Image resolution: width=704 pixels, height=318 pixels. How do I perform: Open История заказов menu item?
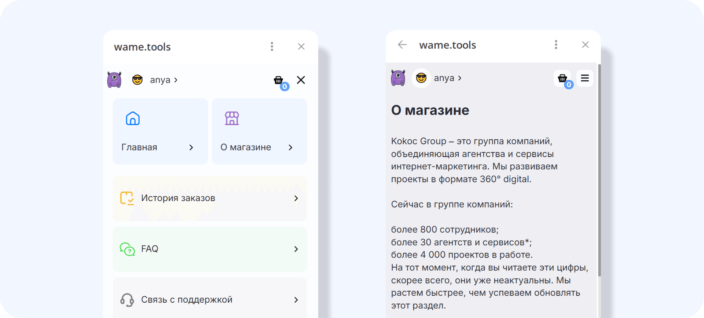point(210,198)
